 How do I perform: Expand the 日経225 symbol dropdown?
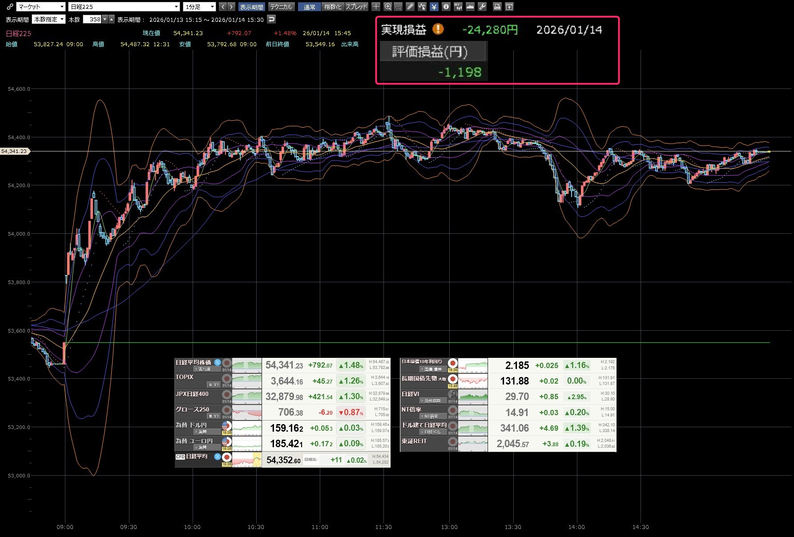[124, 7]
